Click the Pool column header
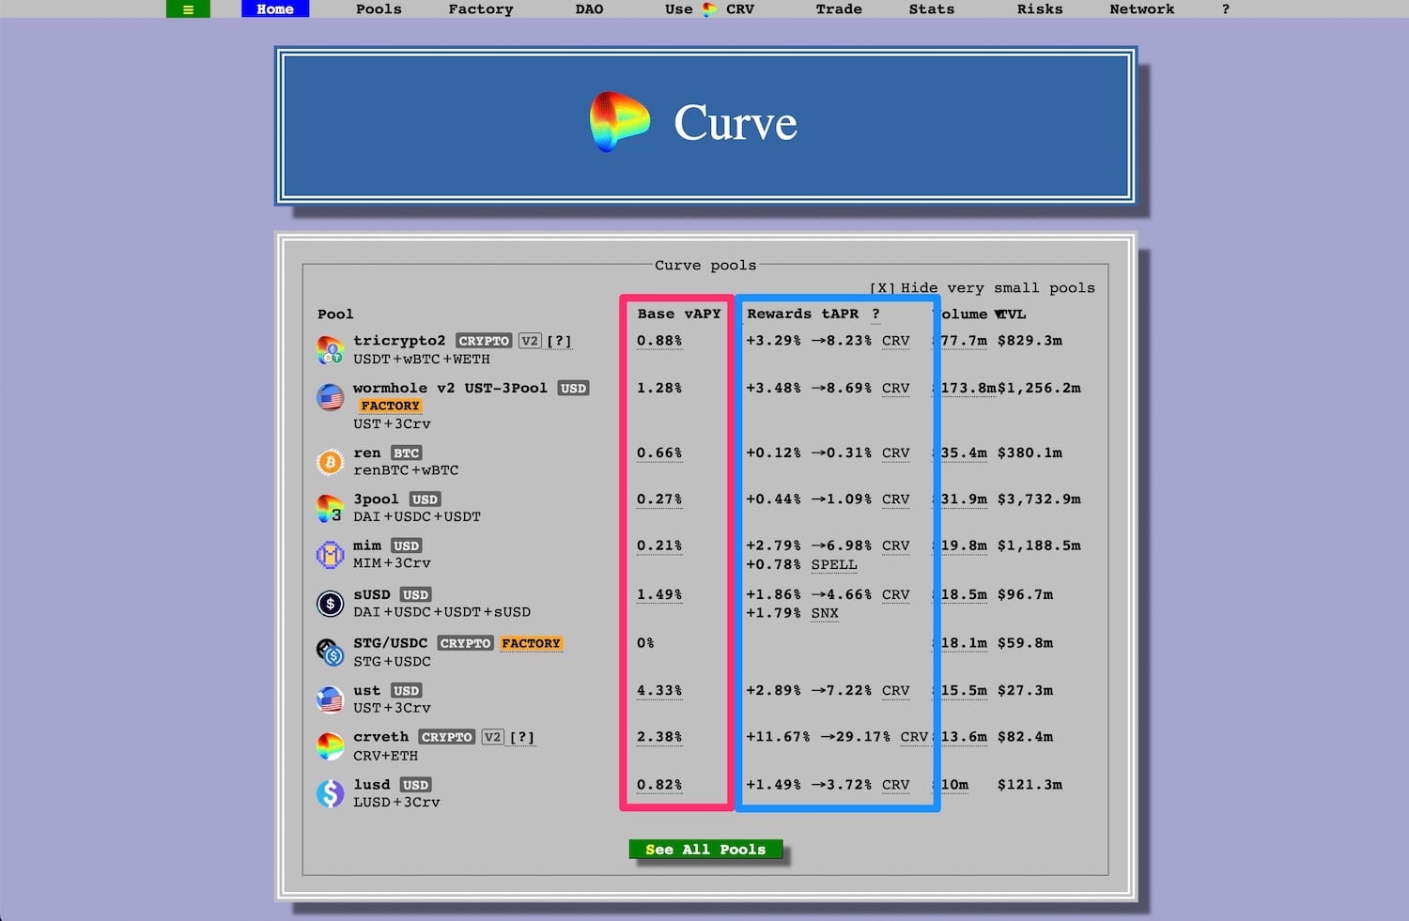1409x921 pixels. (x=335, y=314)
